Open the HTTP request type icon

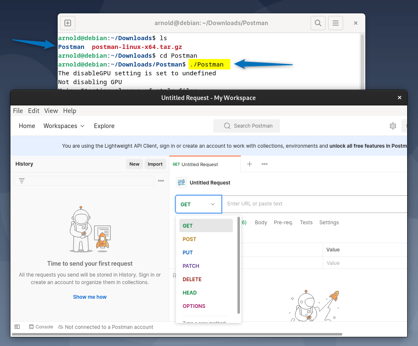[x=181, y=182]
